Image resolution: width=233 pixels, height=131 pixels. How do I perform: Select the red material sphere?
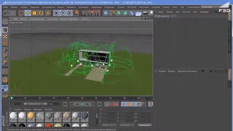pyautogui.click(x=48, y=126)
